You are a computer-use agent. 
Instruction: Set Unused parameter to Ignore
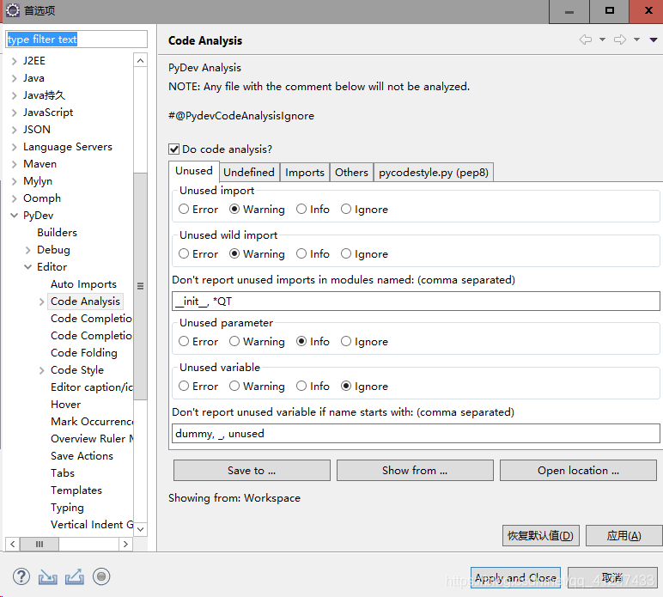346,341
